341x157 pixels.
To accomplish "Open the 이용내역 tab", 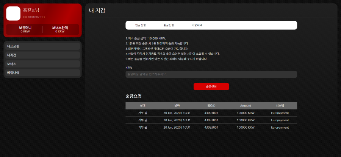I will pyautogui.click(x=197, y=25).
